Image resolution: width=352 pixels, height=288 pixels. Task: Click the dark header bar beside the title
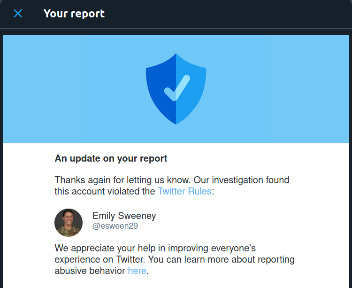224,14
